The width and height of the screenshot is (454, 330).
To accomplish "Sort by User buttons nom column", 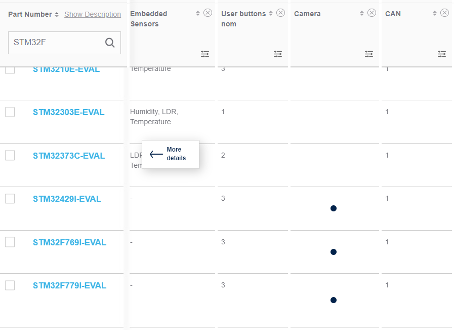I will point(271,13).
